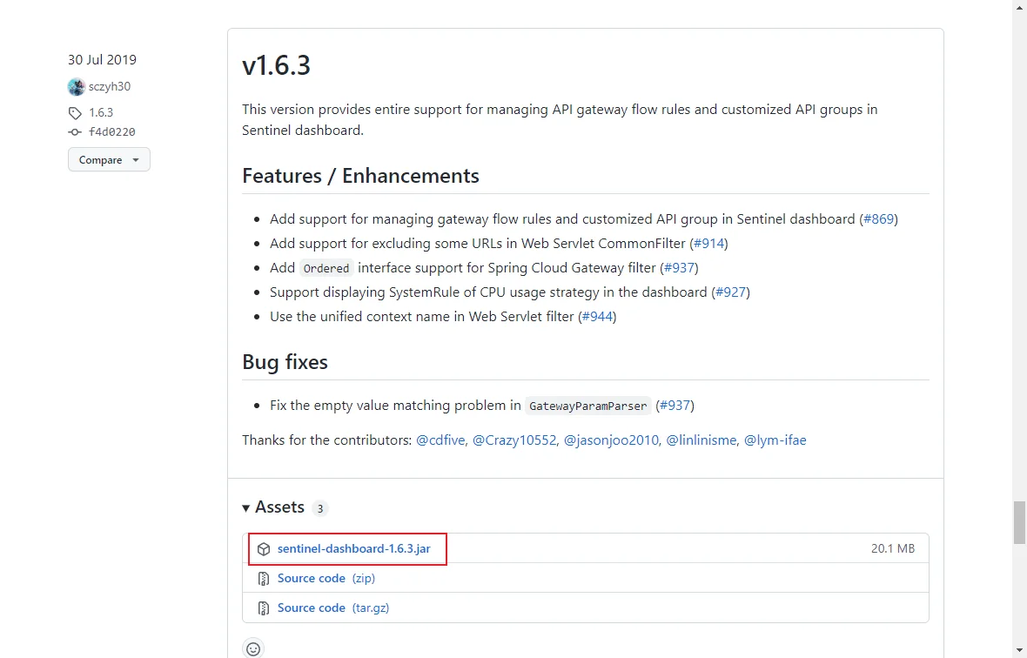Open pull request #927
The image size is (1027, 658).
pyautogui.click(x=730, y=292)
